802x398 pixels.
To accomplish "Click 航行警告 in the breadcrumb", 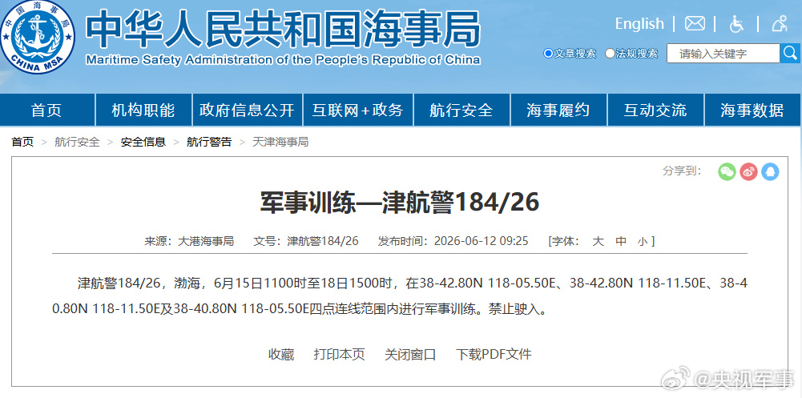I will 209,142.
